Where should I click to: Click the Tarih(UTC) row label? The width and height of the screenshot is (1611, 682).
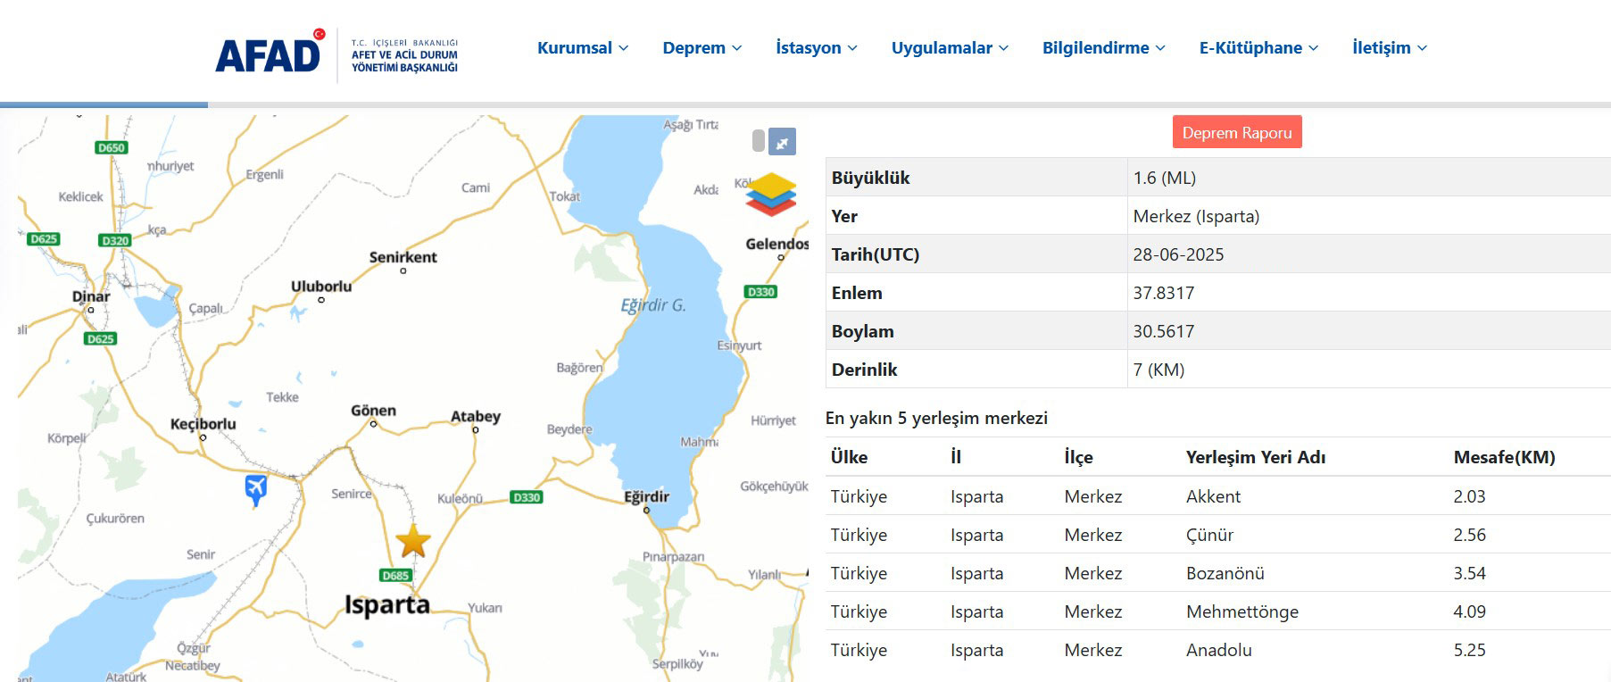(876, 254)
